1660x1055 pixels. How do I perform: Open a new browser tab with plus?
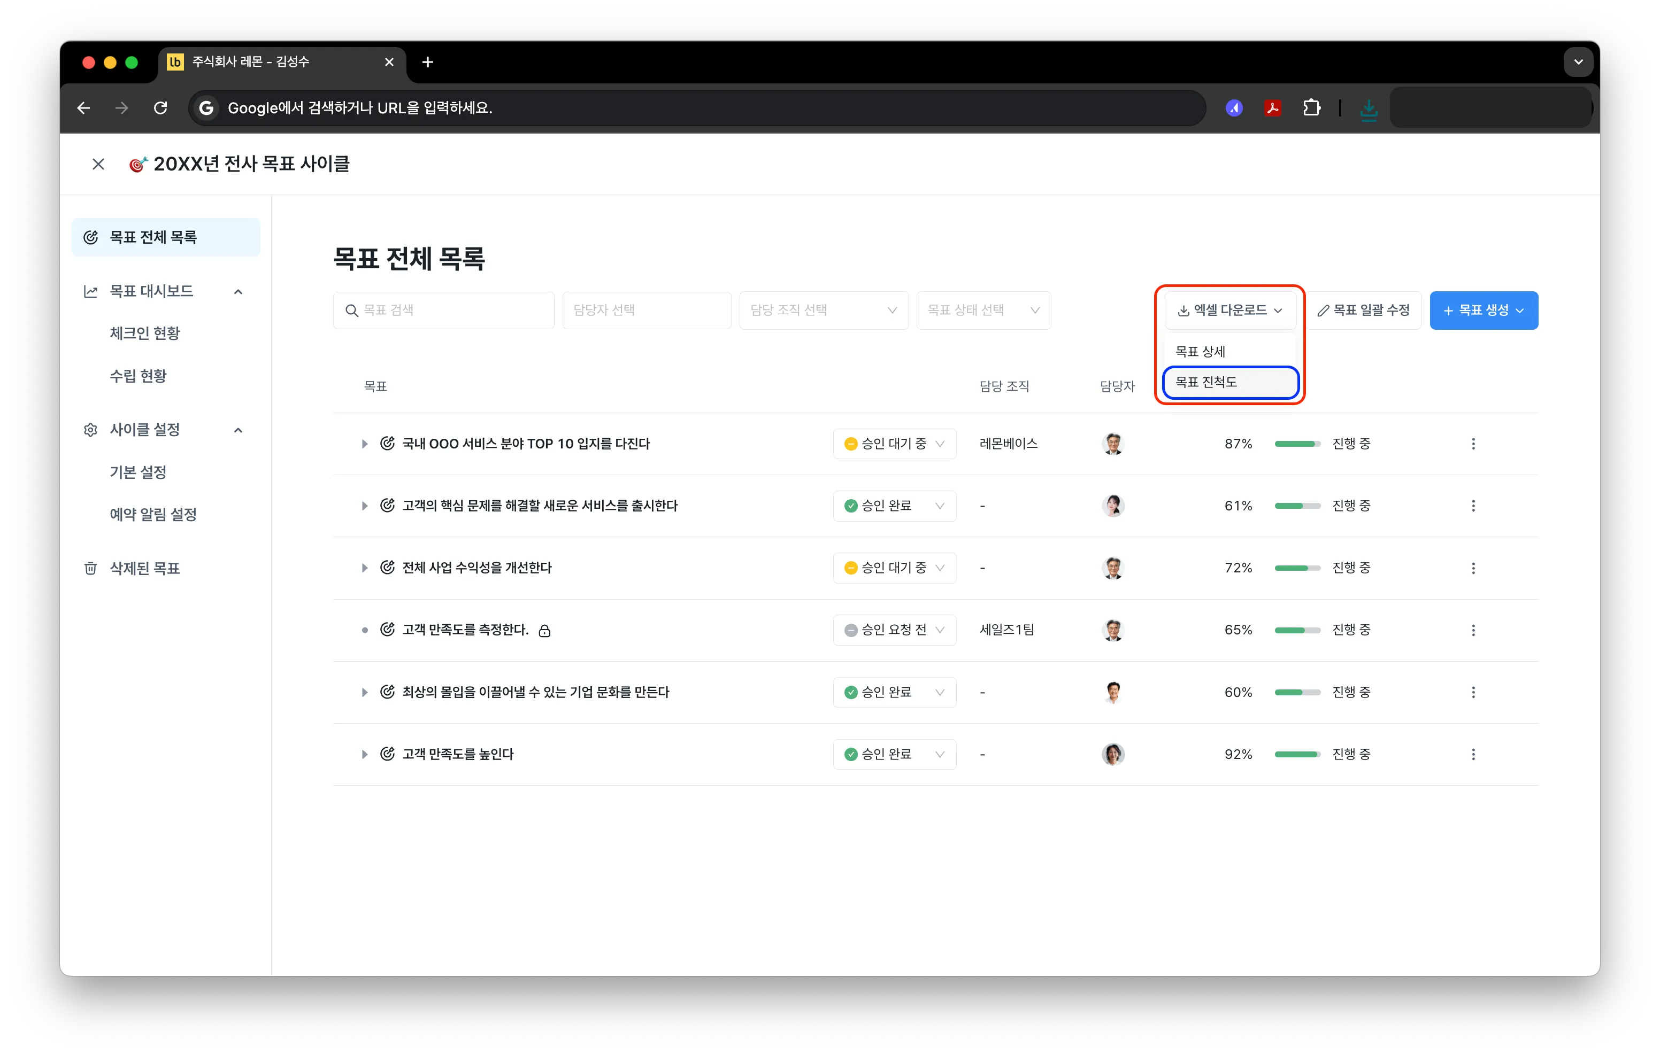(427, 62)
